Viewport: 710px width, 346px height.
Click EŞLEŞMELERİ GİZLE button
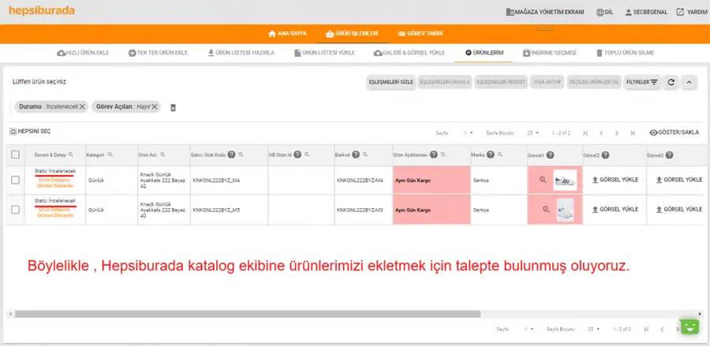point(390,82)
